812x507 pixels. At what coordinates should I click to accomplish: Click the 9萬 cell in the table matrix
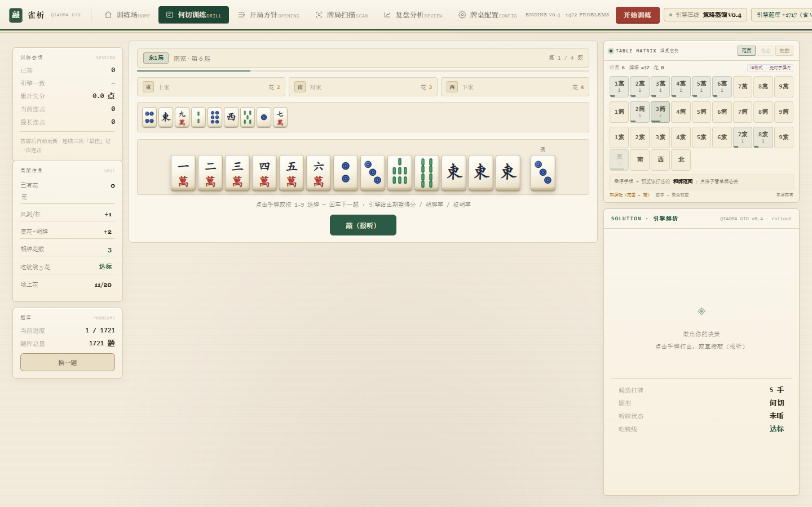784,87
